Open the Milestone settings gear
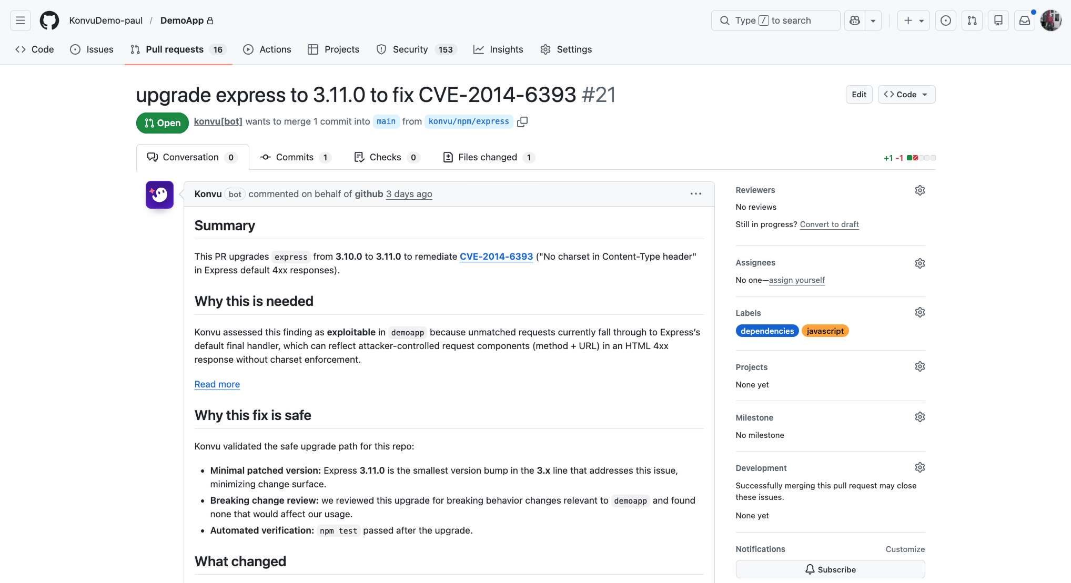Screen dimensions: 1071x583 pyautogui.click(x=920, y=416)
